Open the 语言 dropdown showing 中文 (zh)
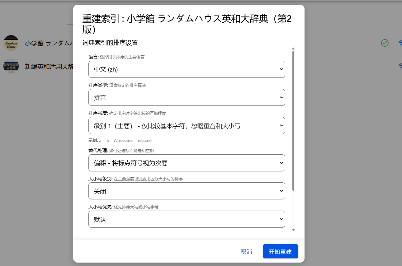 [x=187, y=69]
